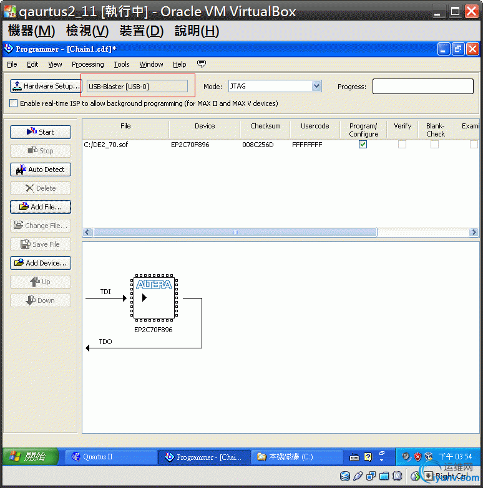Click the Altera EP2C70F896 chip diagram
The image size is (483, 488).
[154, 298]
